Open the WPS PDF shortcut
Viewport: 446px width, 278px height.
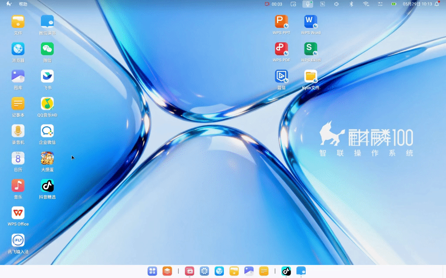(281, 49)
